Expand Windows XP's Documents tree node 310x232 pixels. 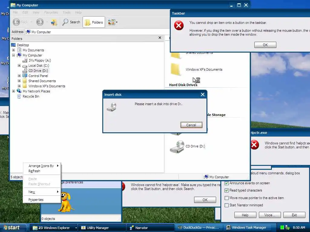(x=19, y=86)
